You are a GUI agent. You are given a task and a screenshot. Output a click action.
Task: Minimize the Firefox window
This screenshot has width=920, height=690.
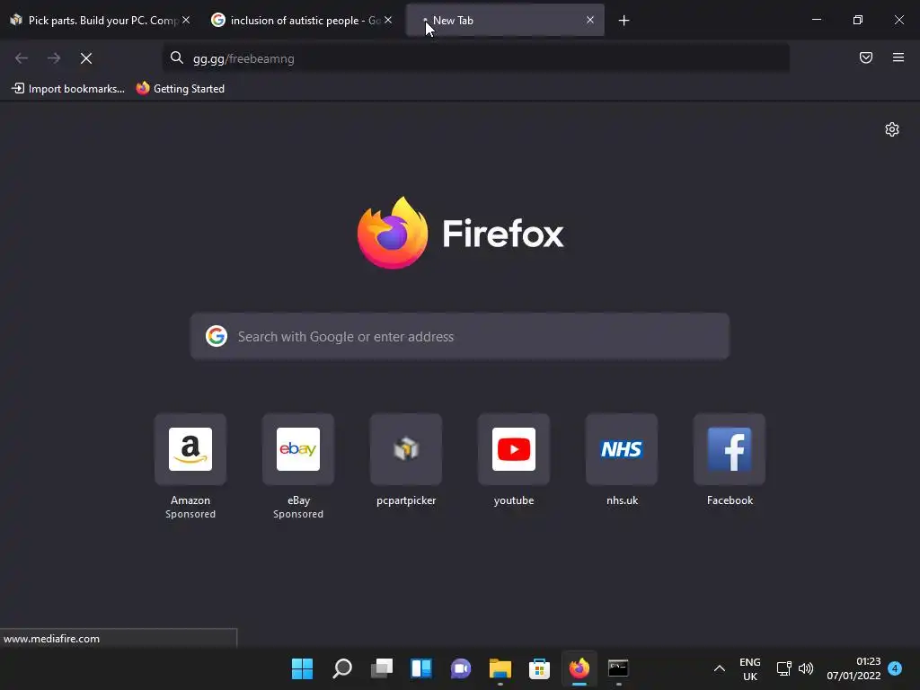(816, 20)
